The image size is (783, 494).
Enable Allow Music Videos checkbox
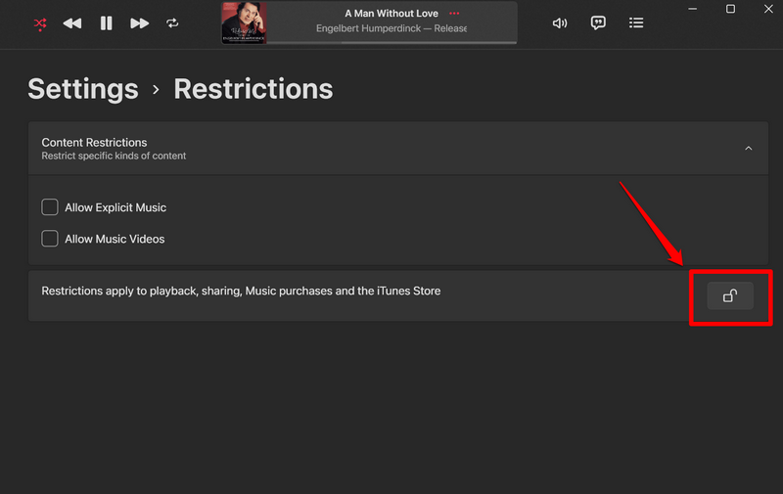pos(50,239)
